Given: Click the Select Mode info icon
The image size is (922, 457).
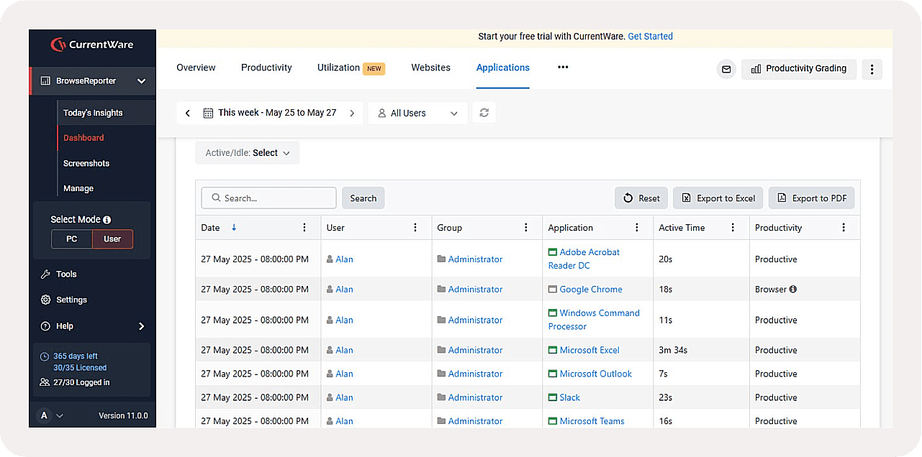Looking at the screenshot, I should 107,220.
